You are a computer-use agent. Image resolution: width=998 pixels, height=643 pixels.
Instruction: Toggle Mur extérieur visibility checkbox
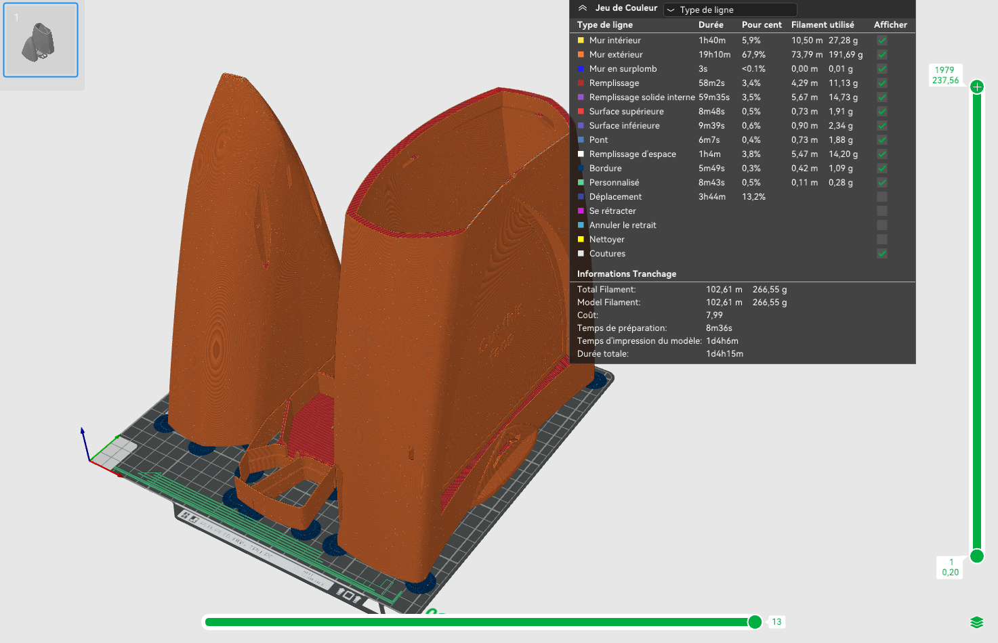click(881, 55)
